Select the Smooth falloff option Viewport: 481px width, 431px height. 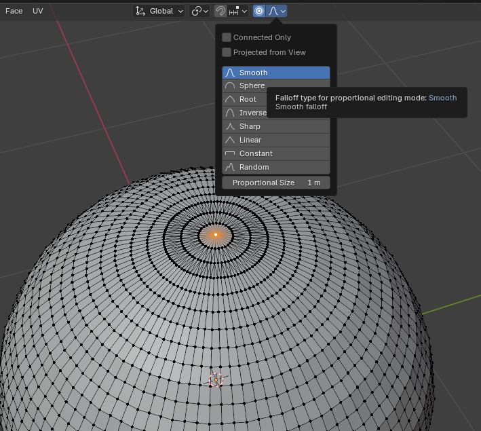276,73
